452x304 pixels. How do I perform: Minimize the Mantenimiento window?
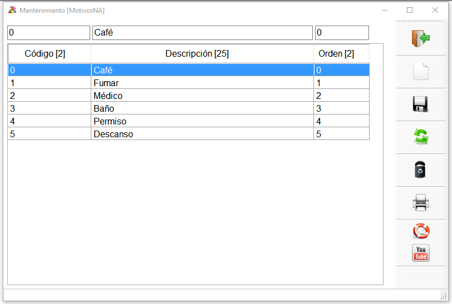(384, 10)
